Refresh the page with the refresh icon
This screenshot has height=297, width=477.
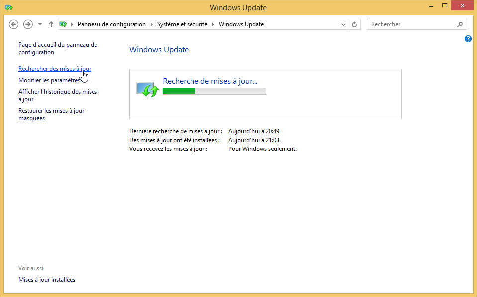click(x=354, y=25)
